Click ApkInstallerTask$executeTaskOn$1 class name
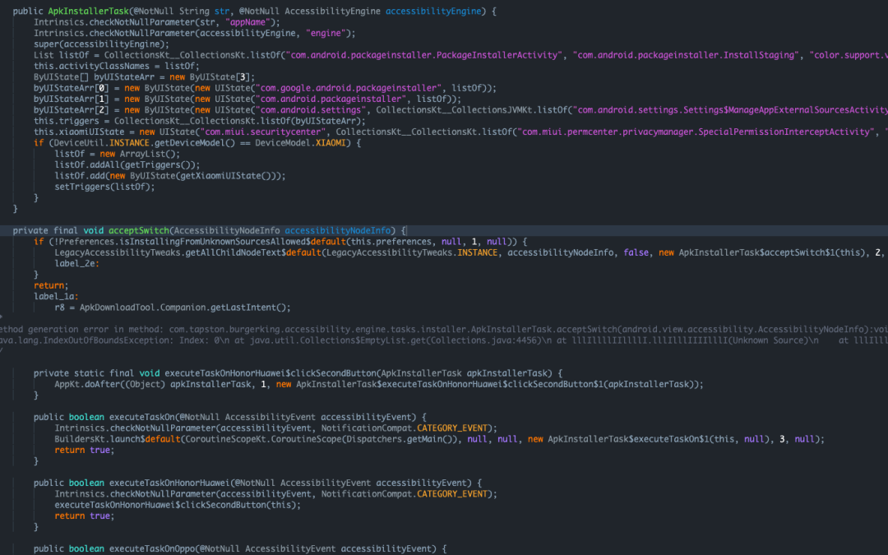The height and width of the screenshot is (555, 888). click(x=627, y=439)
